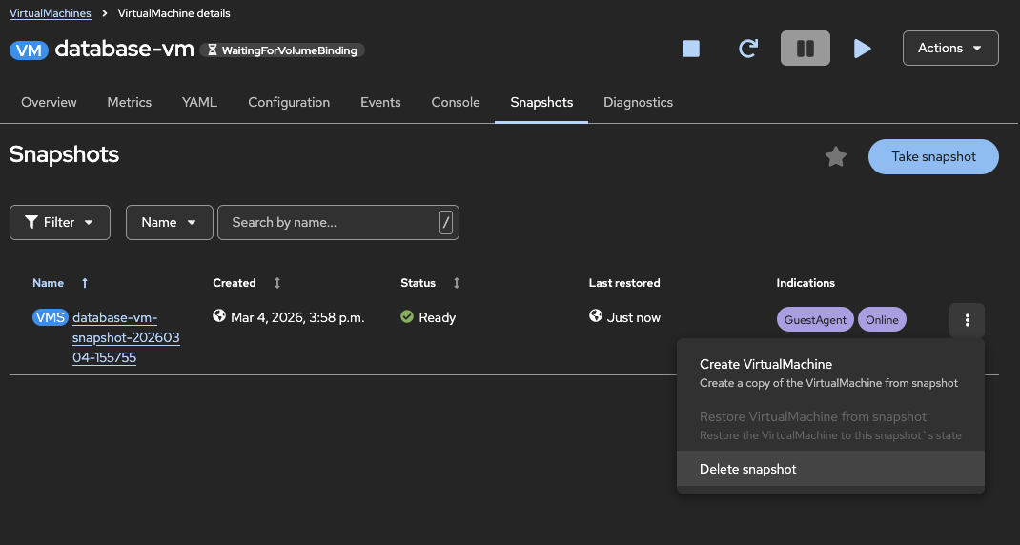Click the green Ready check icon

(407, 316)
